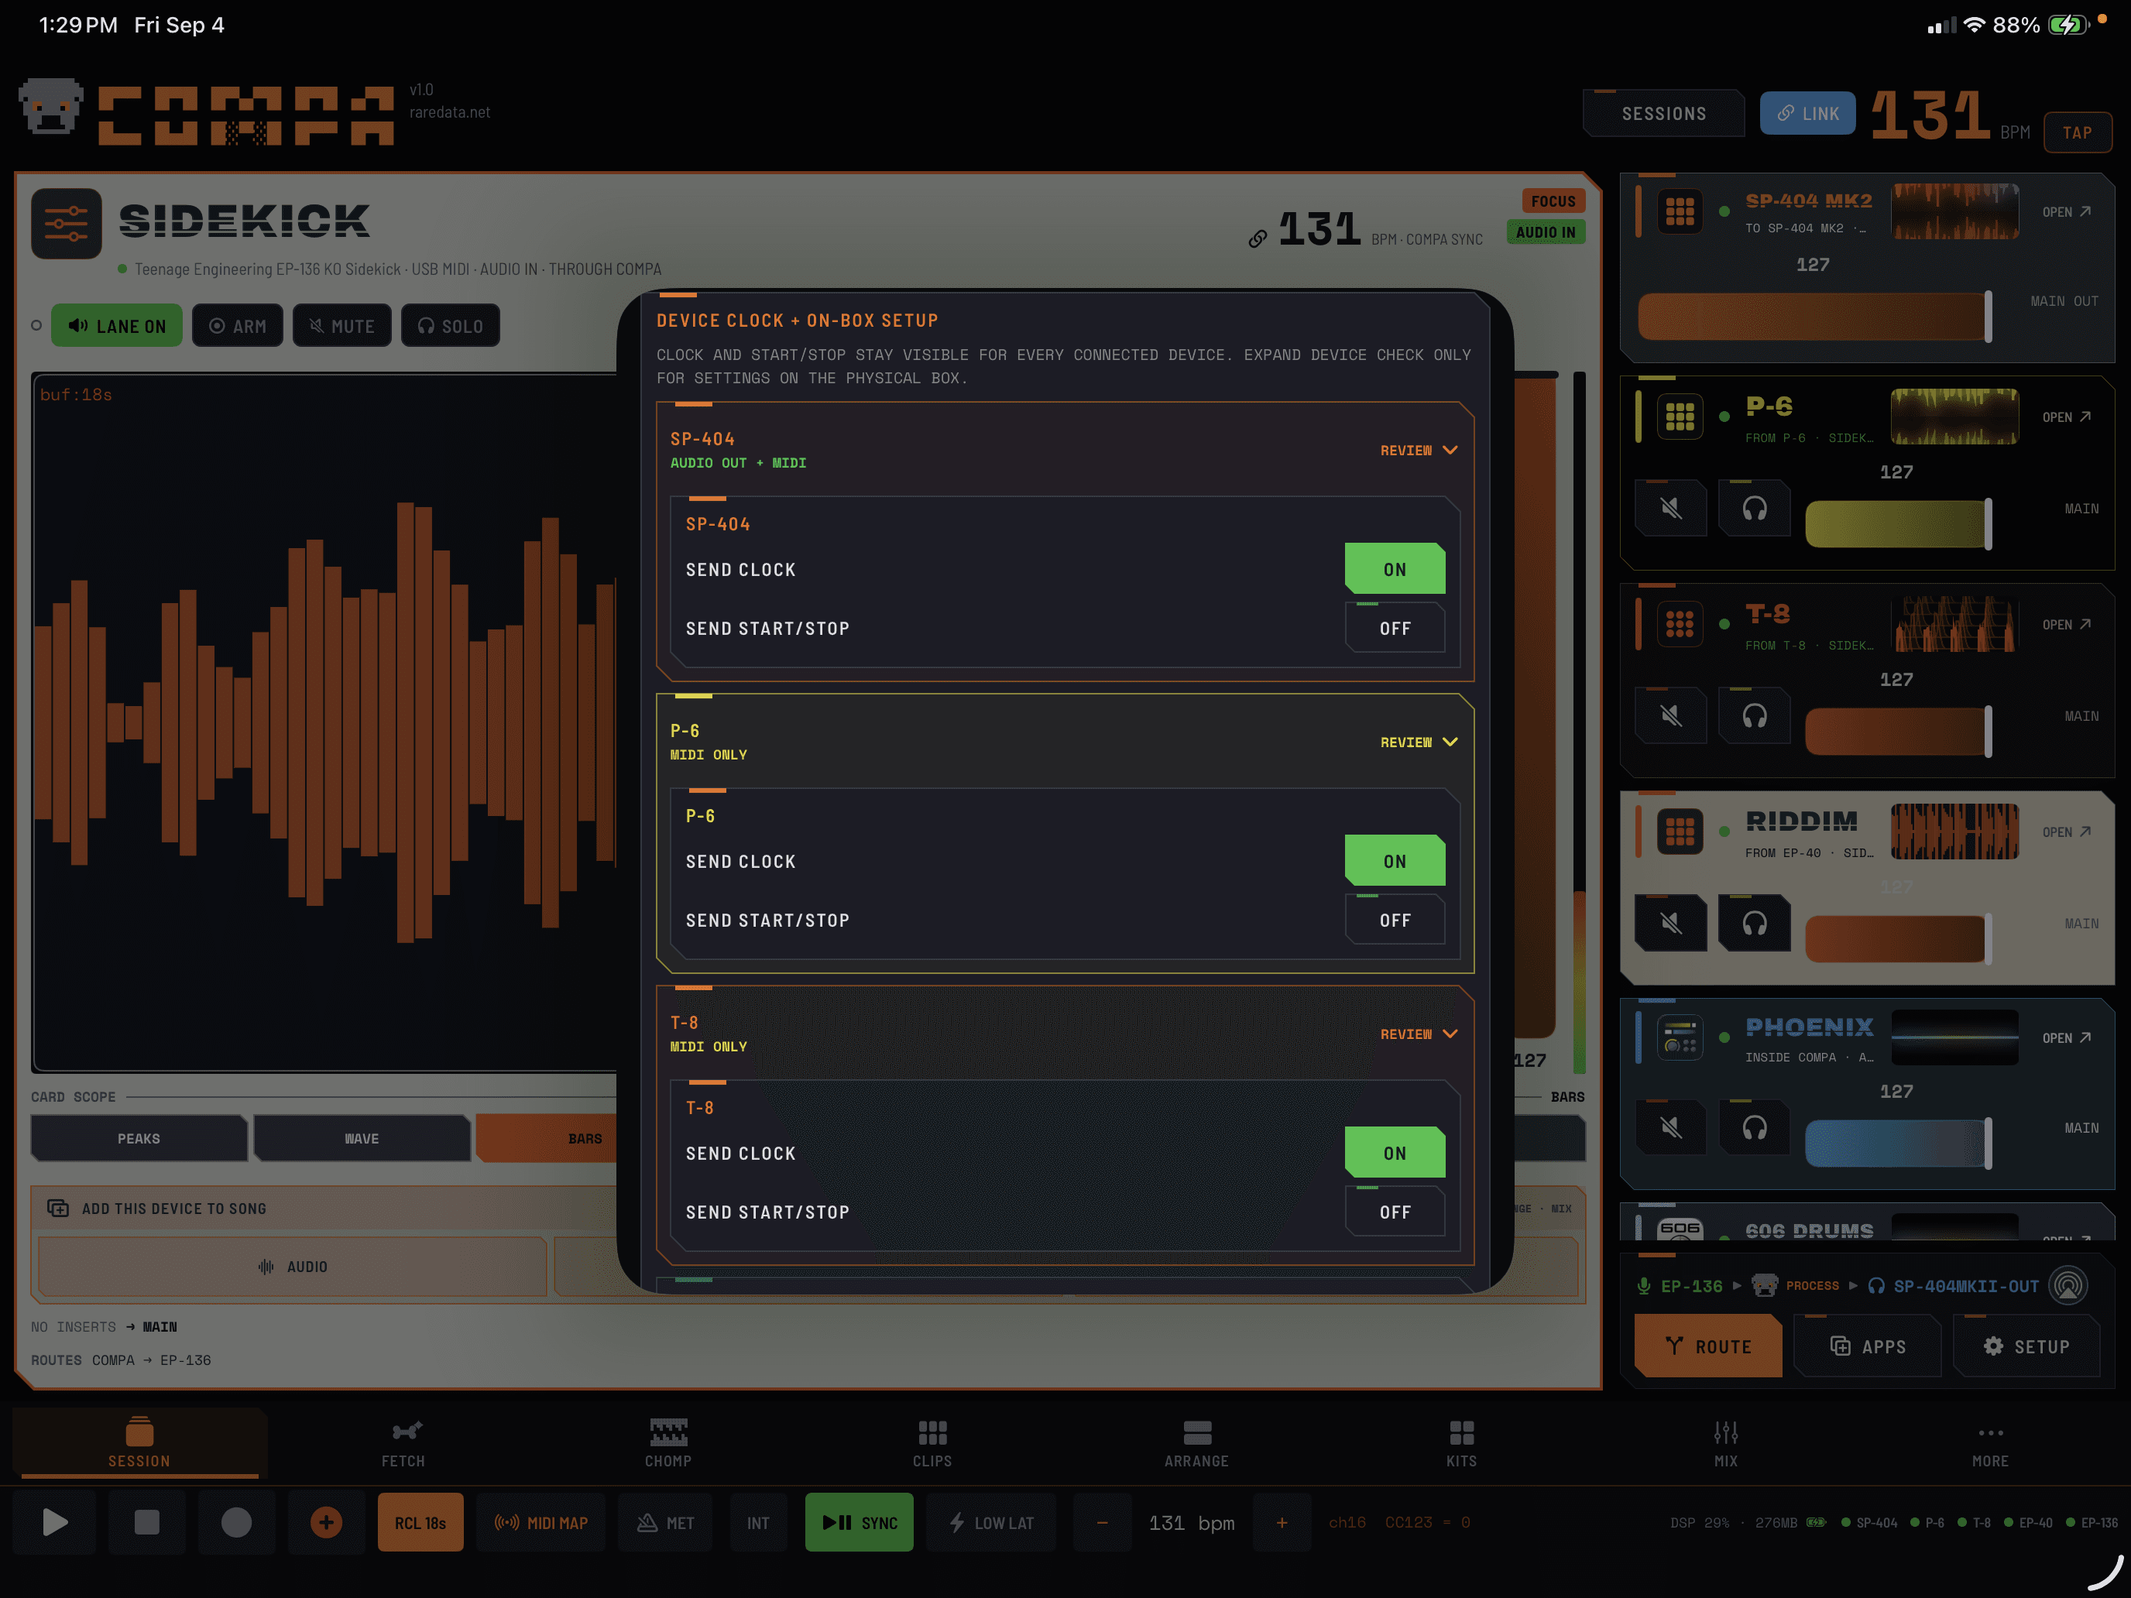The image size is (2131, 1598).
Task: Adjust the SP-404 MK2 level slider
Action: [x=1815, y=316]
